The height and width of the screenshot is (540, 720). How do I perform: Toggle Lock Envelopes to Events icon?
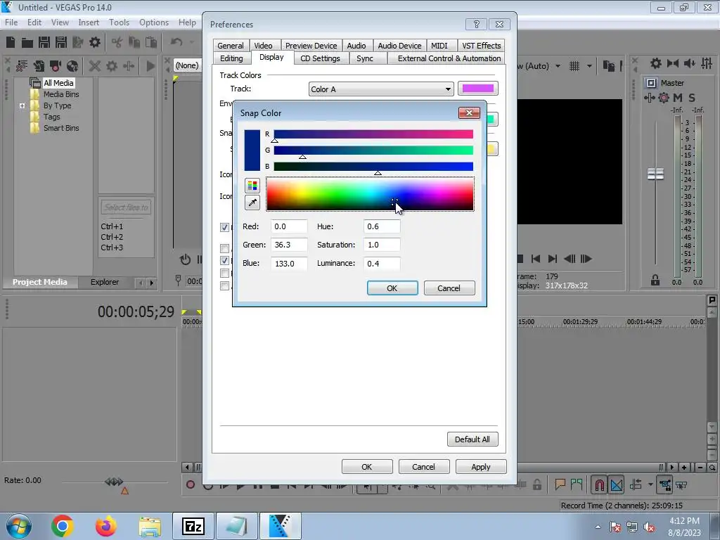tap(665, 484)
